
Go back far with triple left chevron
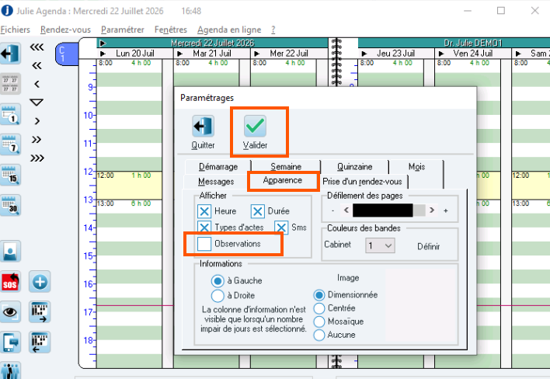pyautogui.click(x=37, y=47)
